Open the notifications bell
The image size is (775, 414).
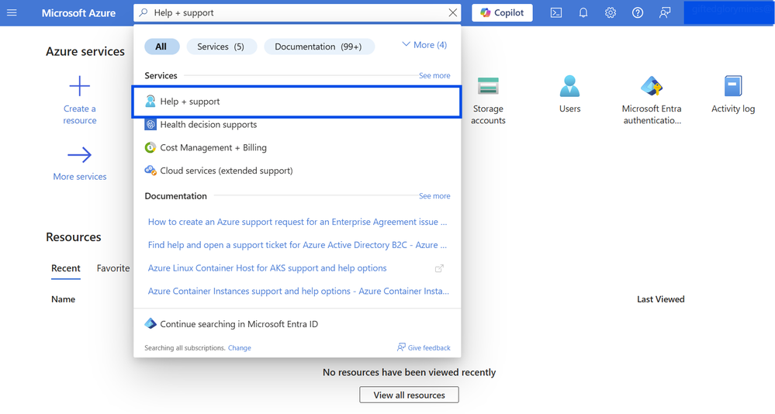583,13
